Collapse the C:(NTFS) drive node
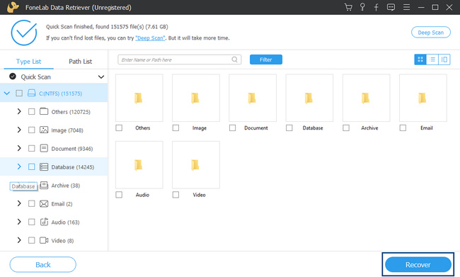 7,93
